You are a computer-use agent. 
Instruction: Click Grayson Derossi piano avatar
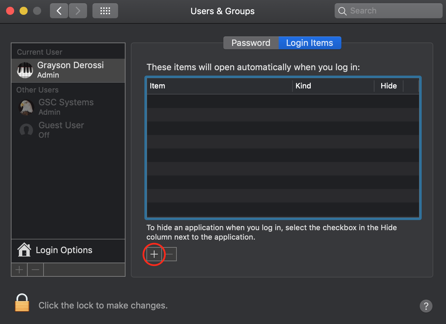[25, 70]
